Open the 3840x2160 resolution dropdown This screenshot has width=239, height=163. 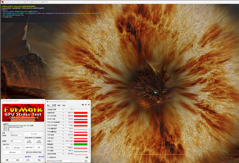[x=16, y=135]
